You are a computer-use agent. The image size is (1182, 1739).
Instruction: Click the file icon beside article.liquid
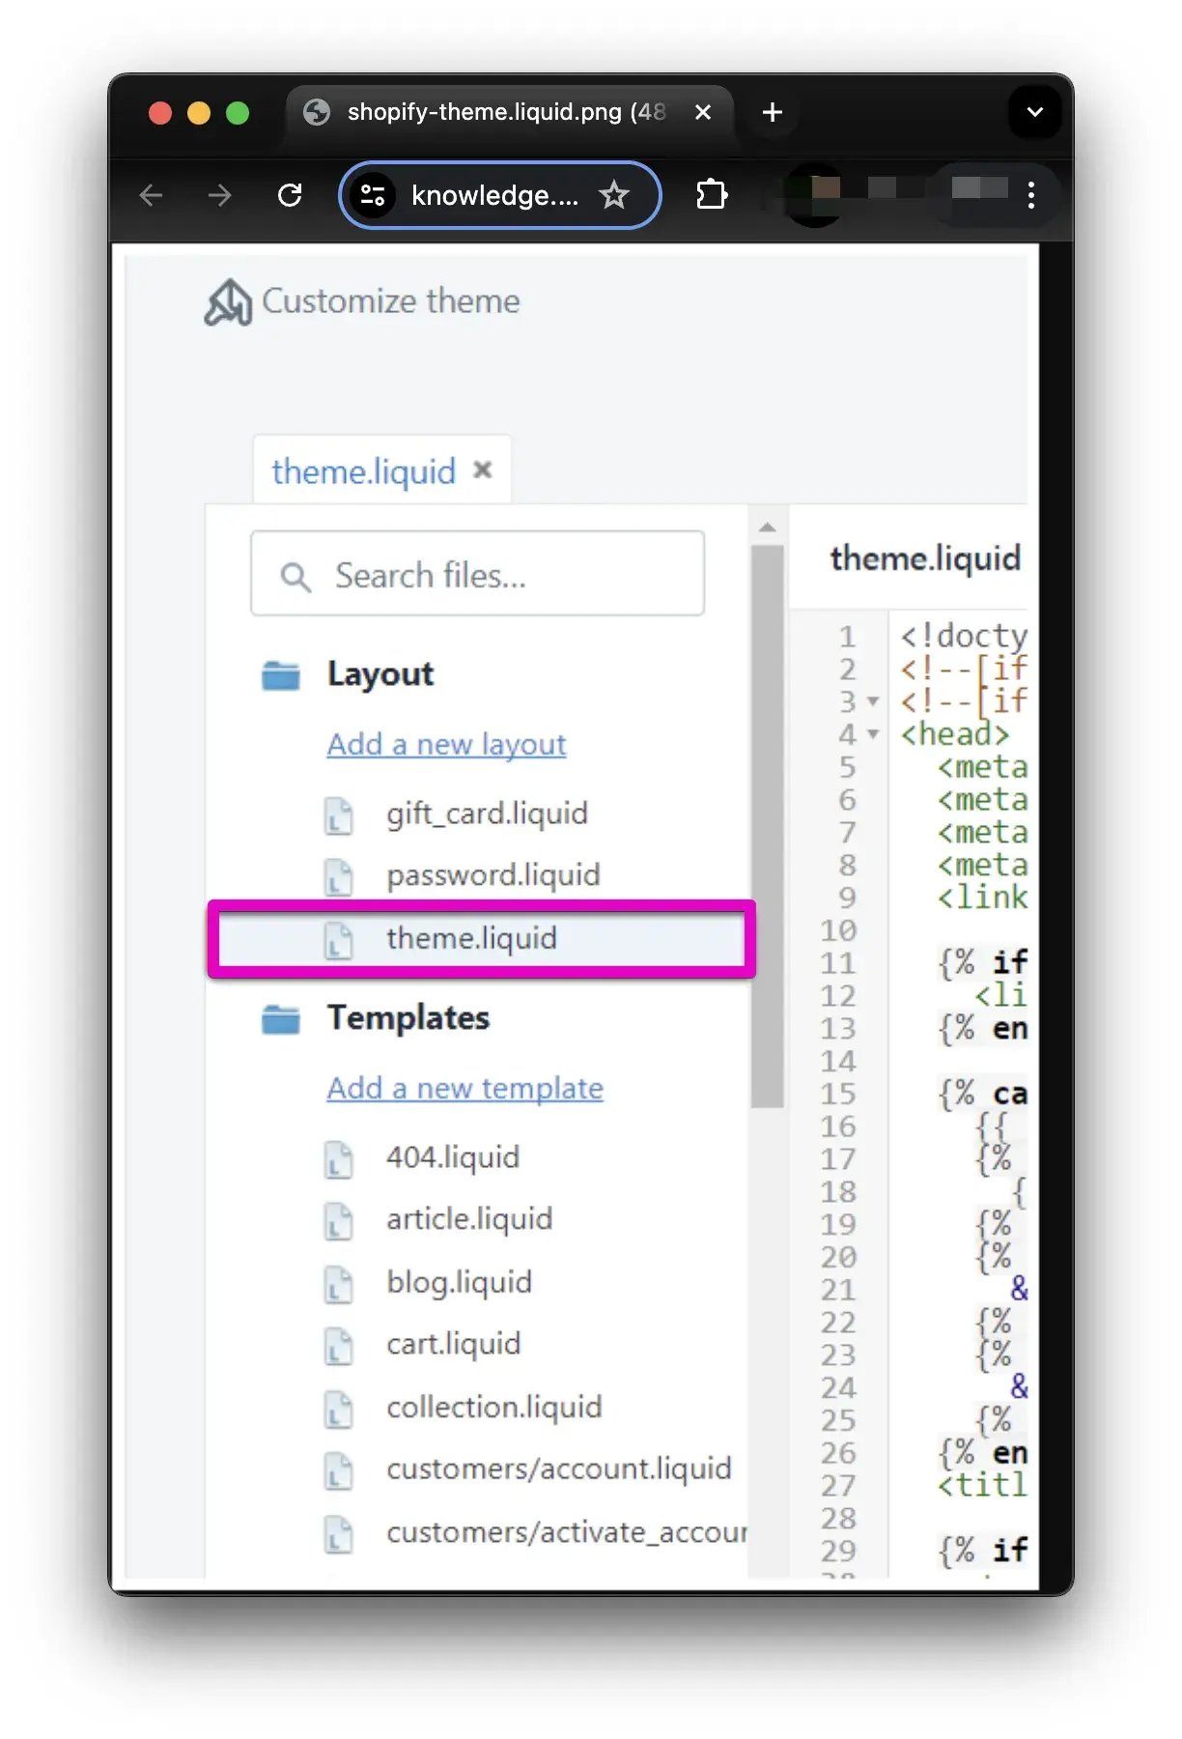click(x=338, y=1221)
